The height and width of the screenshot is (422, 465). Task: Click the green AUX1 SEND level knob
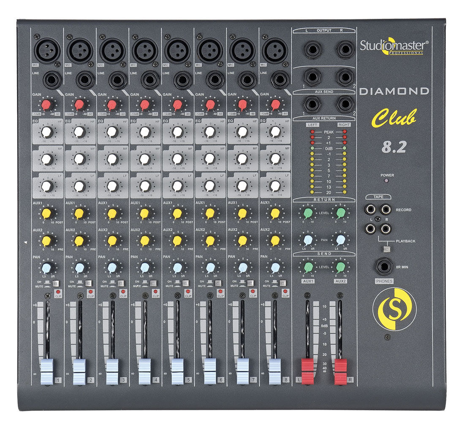pyautogui.click(x=308, y=268)
